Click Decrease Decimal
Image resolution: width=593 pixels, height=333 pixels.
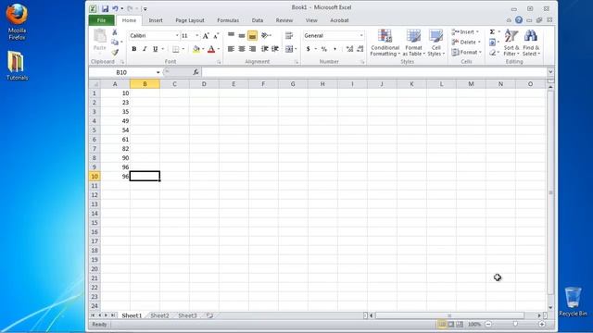point(360,49)
